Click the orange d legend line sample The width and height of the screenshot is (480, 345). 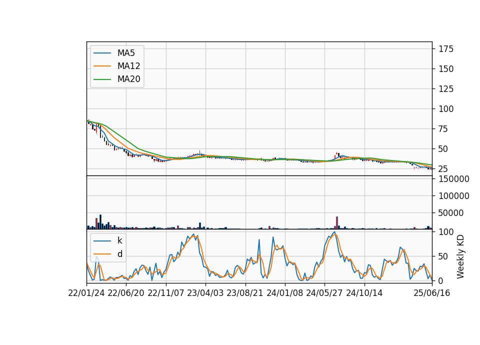102,254
